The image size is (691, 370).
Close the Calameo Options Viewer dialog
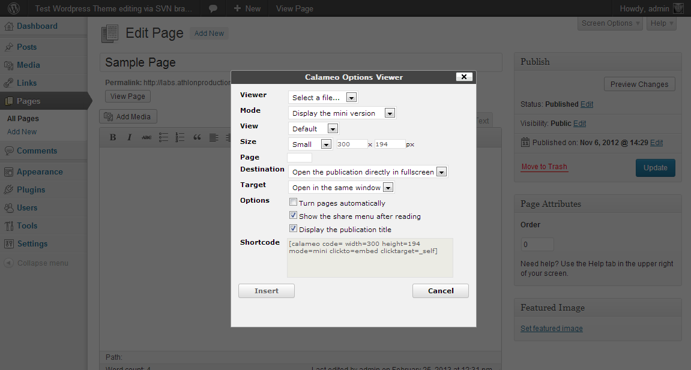(464, 77)
